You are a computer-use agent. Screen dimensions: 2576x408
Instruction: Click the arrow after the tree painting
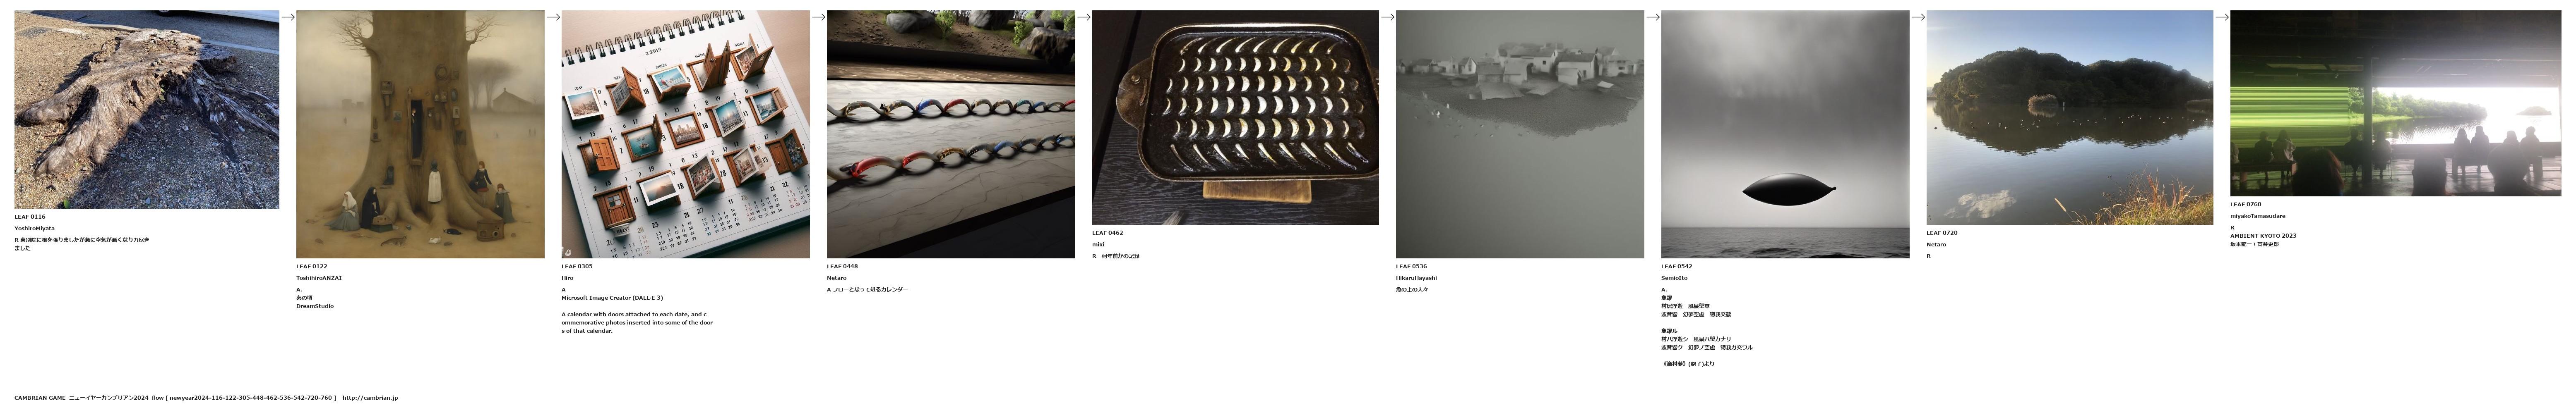[x=553, y=17]
